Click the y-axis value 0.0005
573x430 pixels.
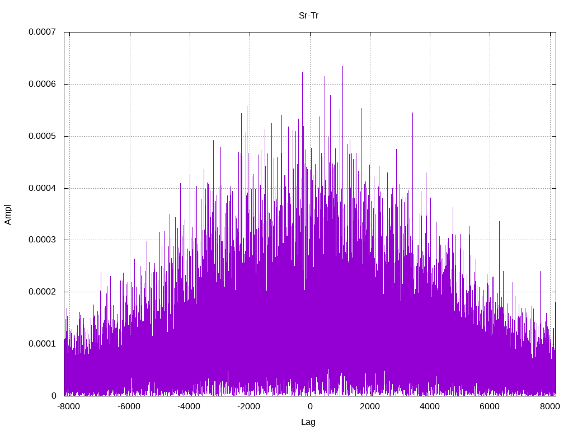(x=43, y=137)
